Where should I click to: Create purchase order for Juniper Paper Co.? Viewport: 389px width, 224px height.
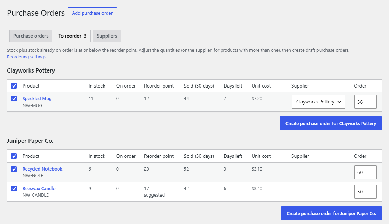click(x=331, y=213)
